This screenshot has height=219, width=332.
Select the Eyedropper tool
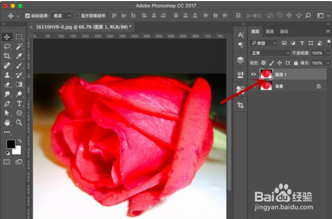tap(19, 56)
